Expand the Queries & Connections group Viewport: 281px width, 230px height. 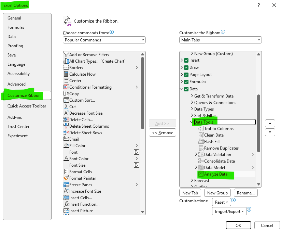(x=192, y=102)
